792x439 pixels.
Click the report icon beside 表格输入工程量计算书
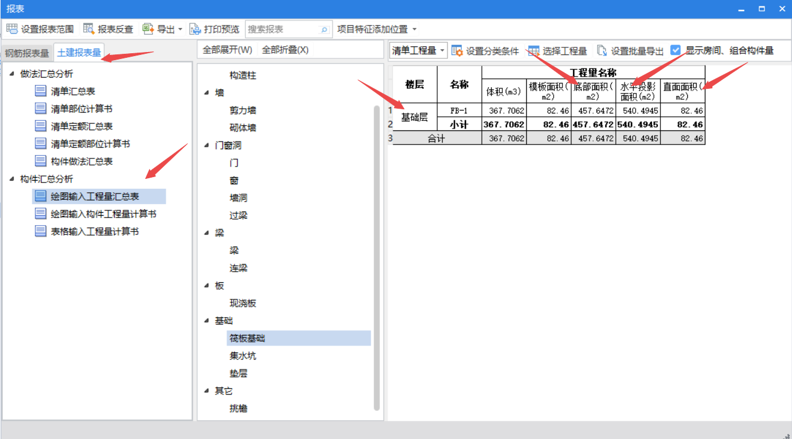[40, 231]
